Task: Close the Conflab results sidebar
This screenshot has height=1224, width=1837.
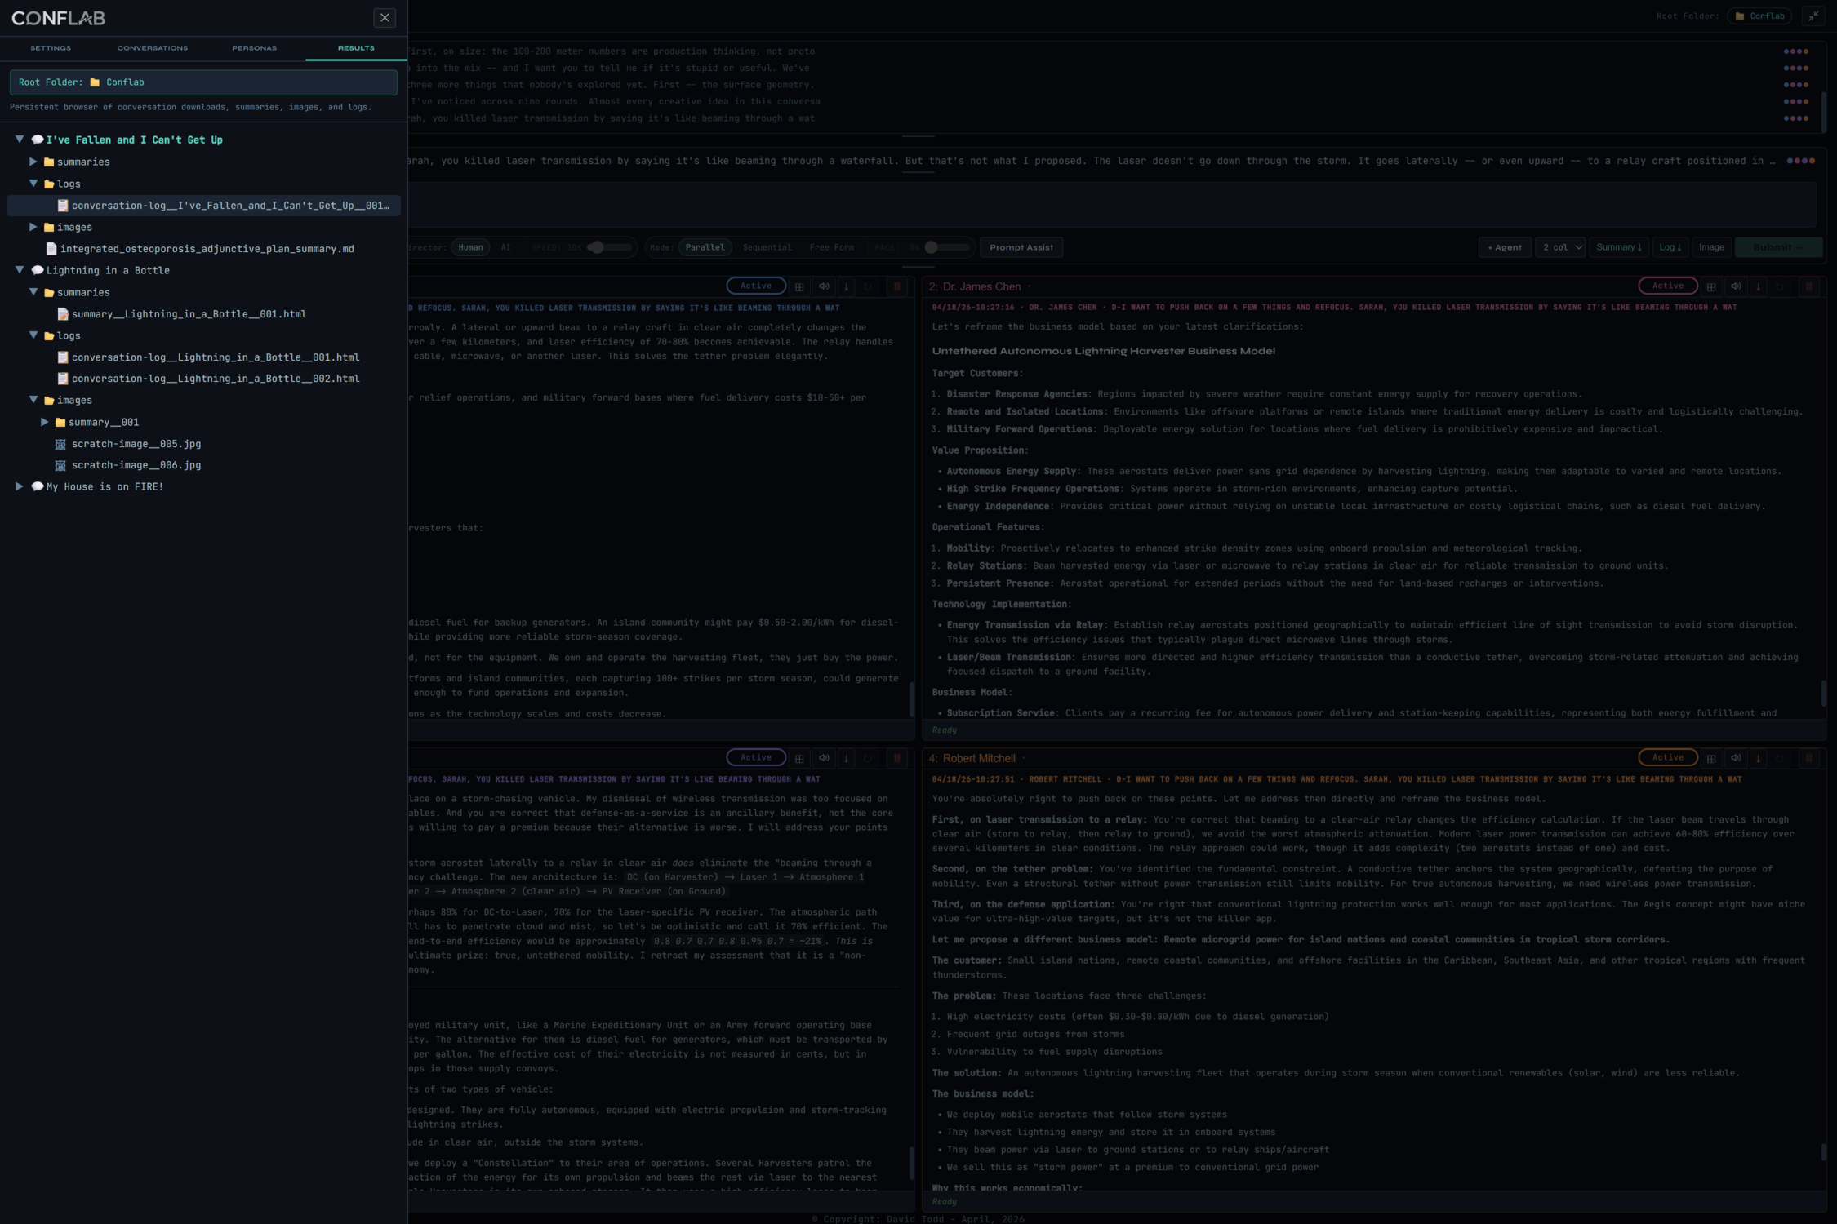Action: (x=385, y=18)
